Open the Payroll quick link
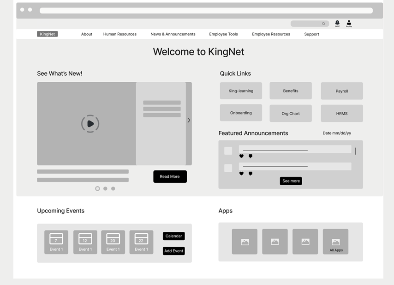394x285 pixels. [x=341, y=91]
